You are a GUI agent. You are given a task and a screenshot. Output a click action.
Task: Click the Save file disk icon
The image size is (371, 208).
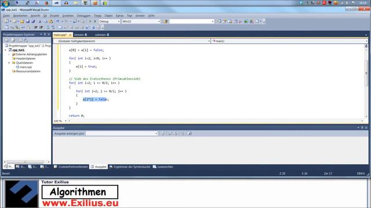tap(28, 21)
